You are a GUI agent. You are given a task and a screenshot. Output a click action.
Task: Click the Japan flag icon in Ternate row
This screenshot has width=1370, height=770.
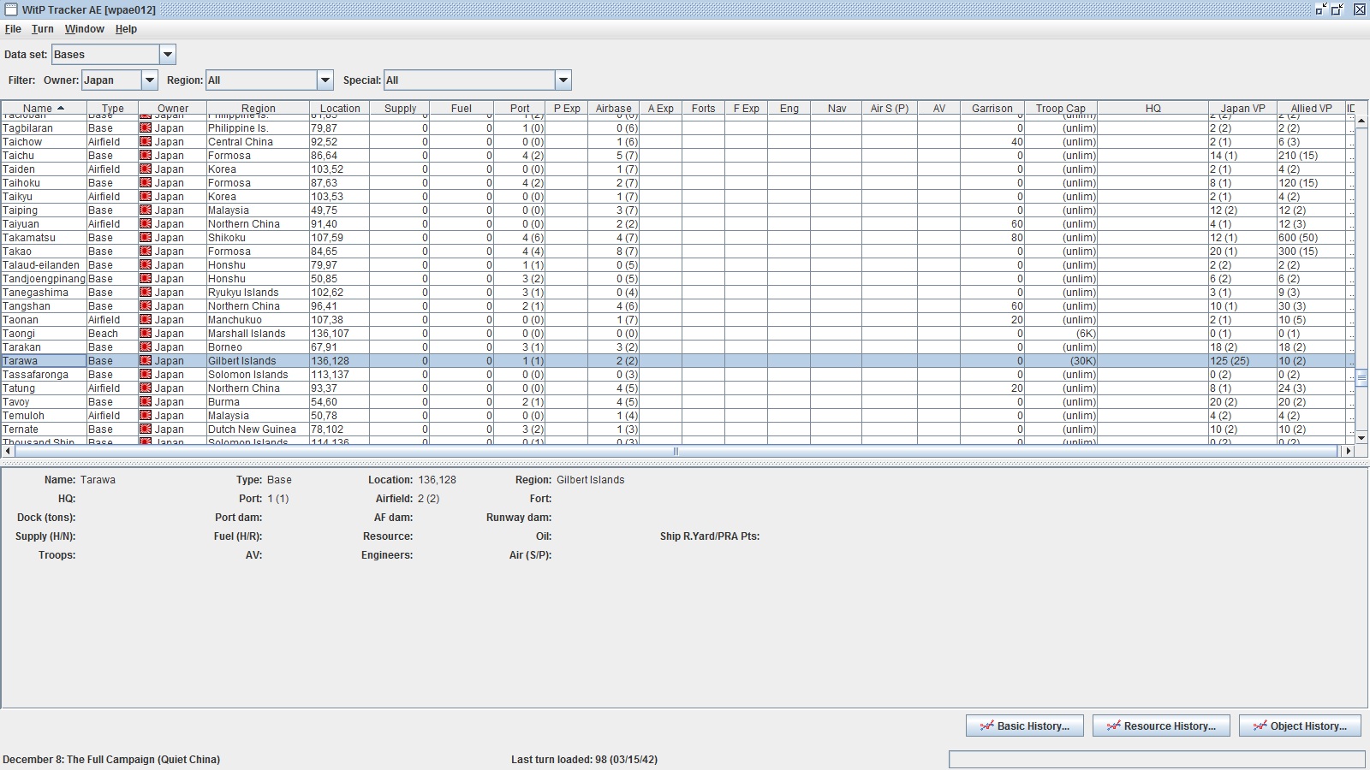(x=146, y=429)
